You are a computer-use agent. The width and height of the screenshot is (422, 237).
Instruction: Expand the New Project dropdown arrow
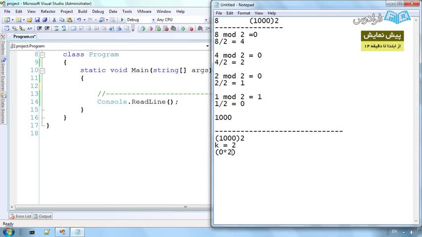tap(13, 20)
